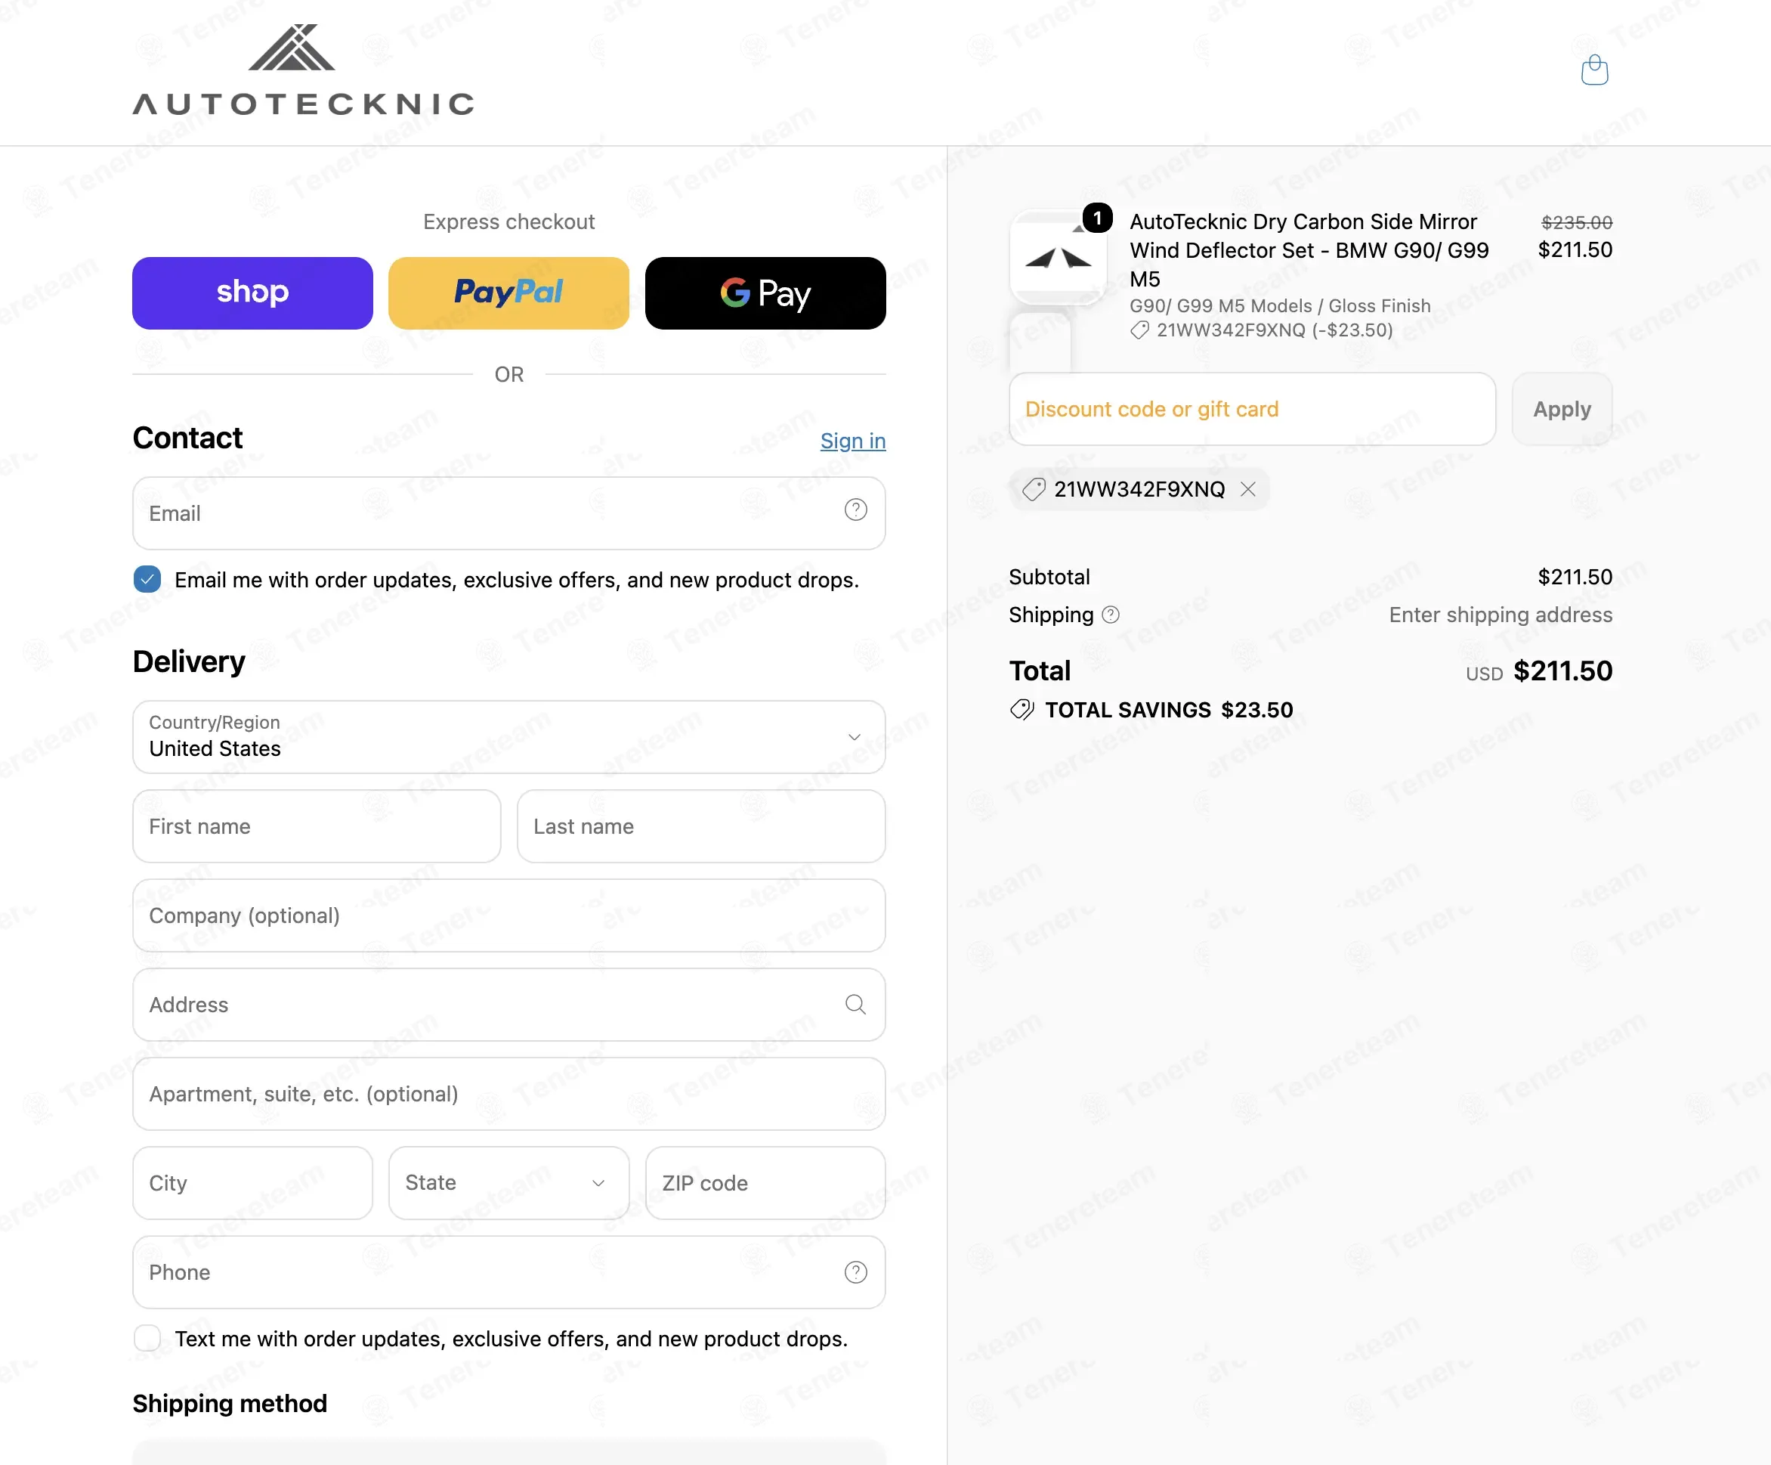Click the wind deflector product thumbnail
The width and height of the screenshot is (1771, 1465).
1058,259
